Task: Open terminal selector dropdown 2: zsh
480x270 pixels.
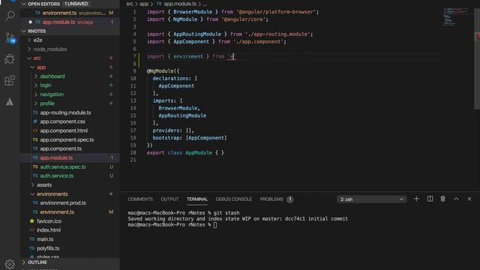Action: pyautogui.click(x=372, y=199)
